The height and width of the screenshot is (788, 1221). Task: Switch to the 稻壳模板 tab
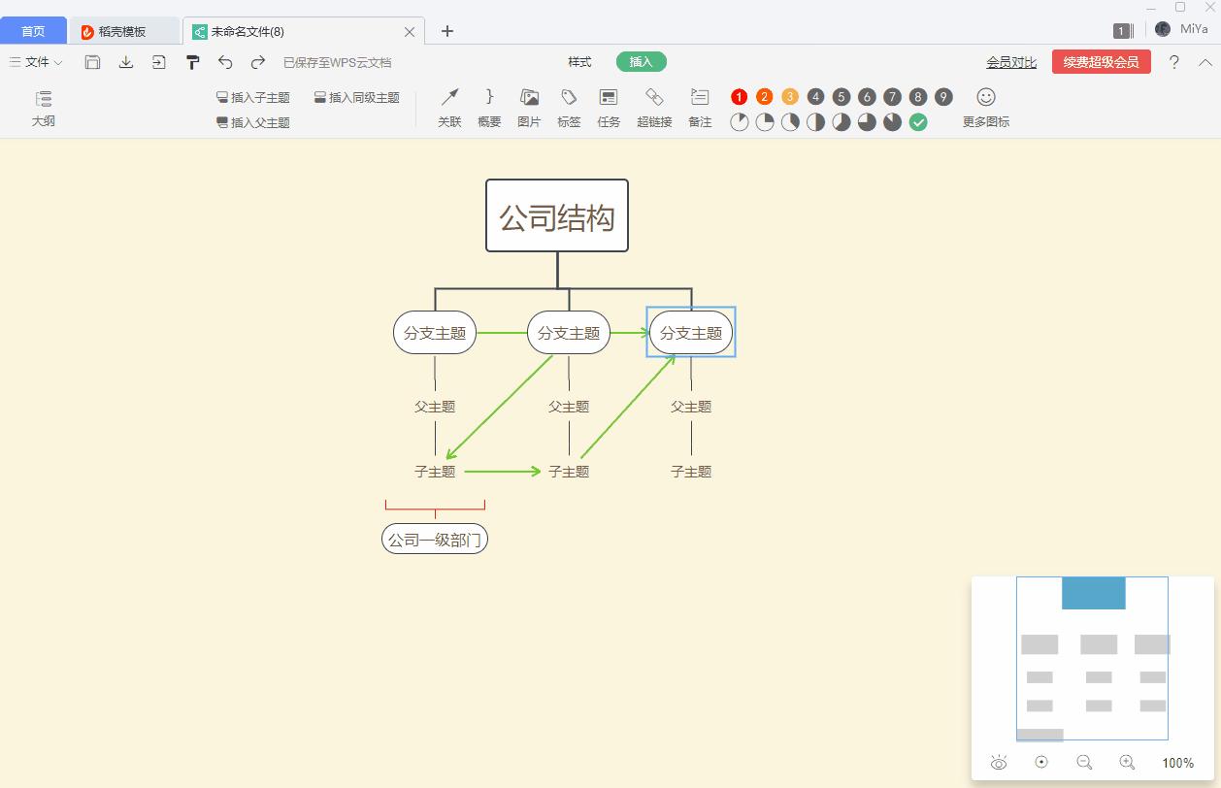[x=125, y=30]
